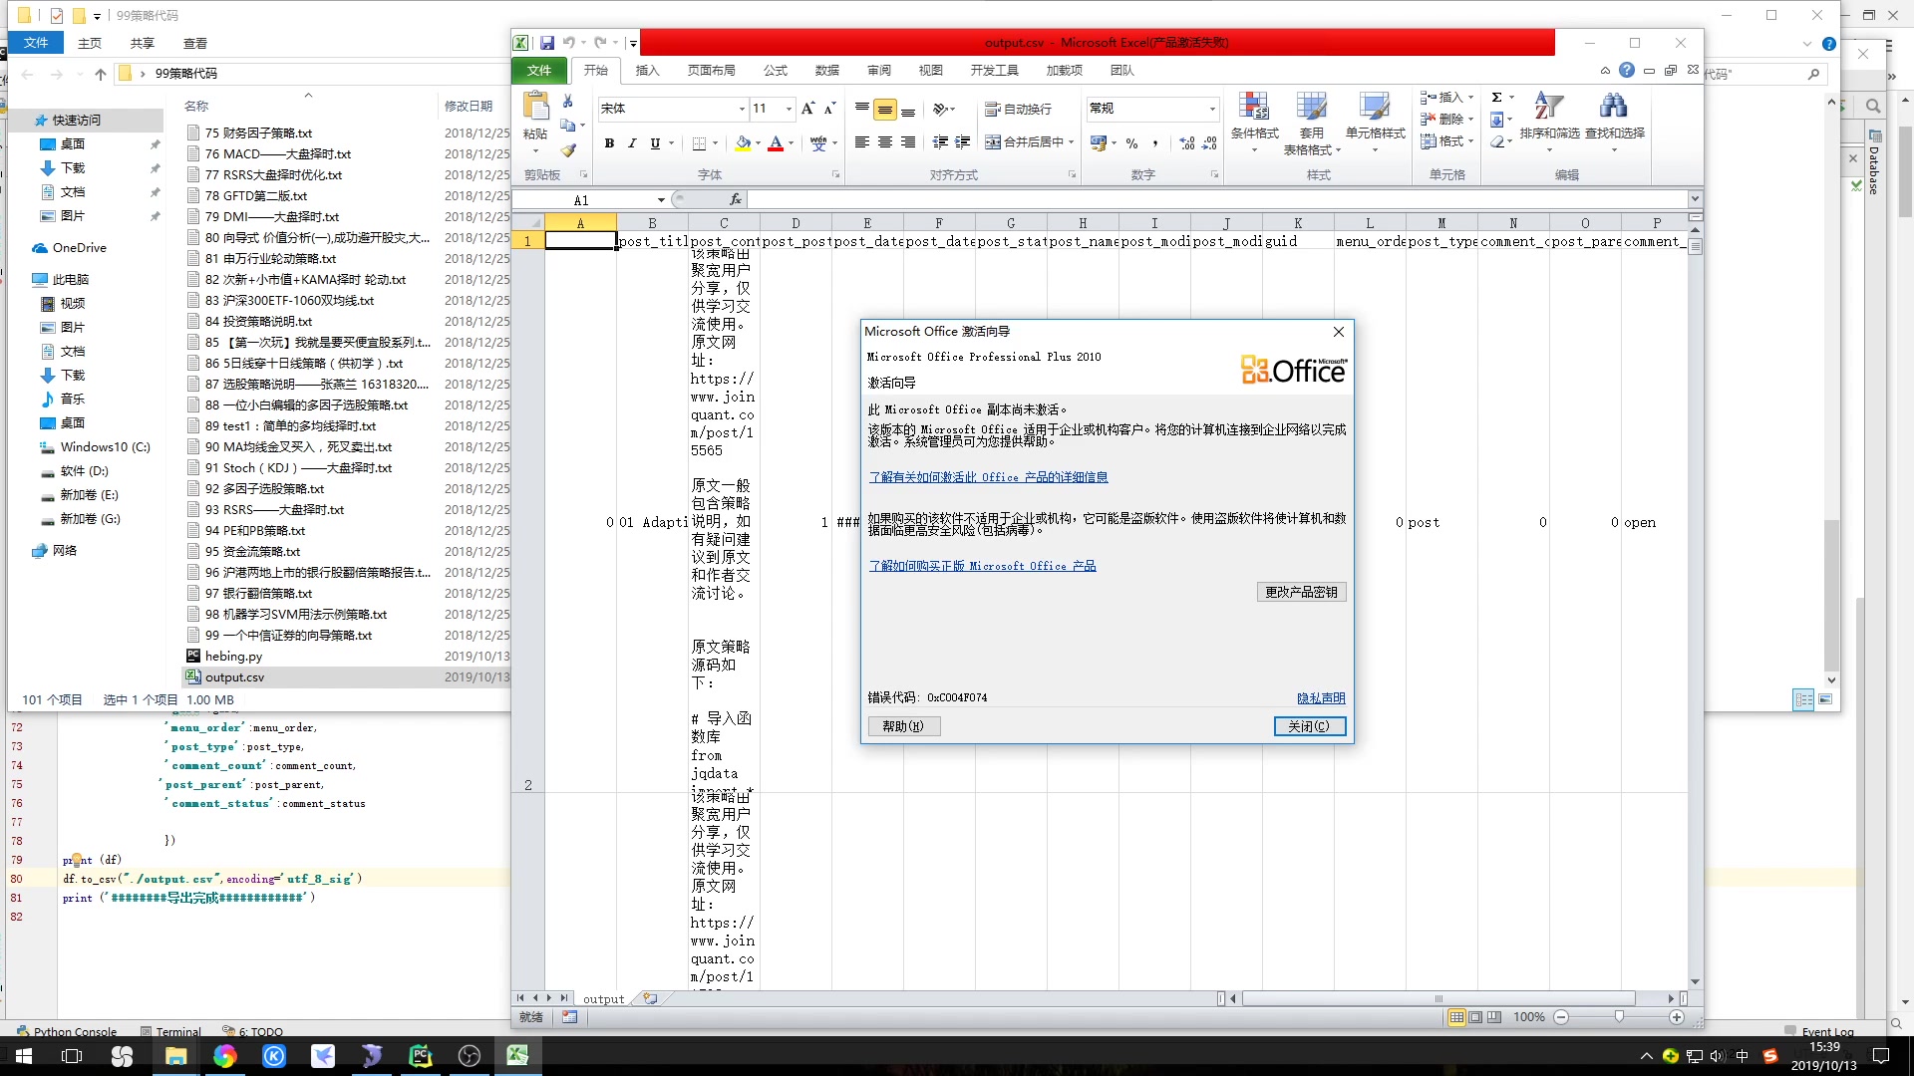Click the red font color swatch
Screen dimensions: 1914x1076
(777, 143)
